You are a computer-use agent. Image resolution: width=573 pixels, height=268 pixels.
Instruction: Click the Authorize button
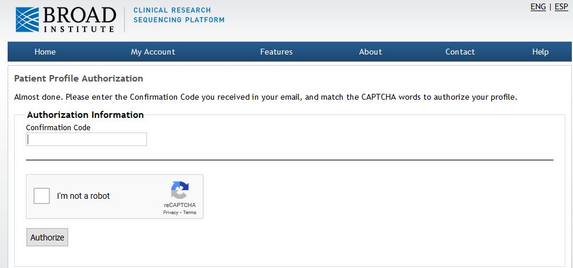click(47, 238)
